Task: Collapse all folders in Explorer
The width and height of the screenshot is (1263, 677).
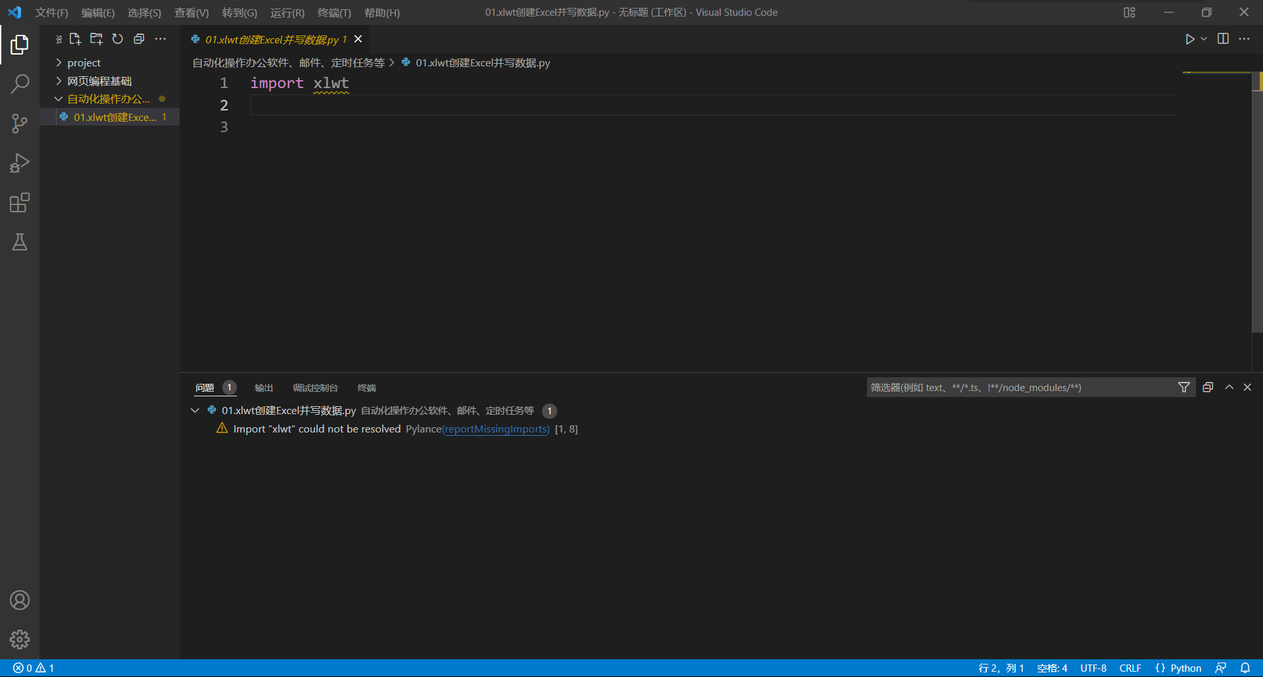Action: (x=139, y=39)
